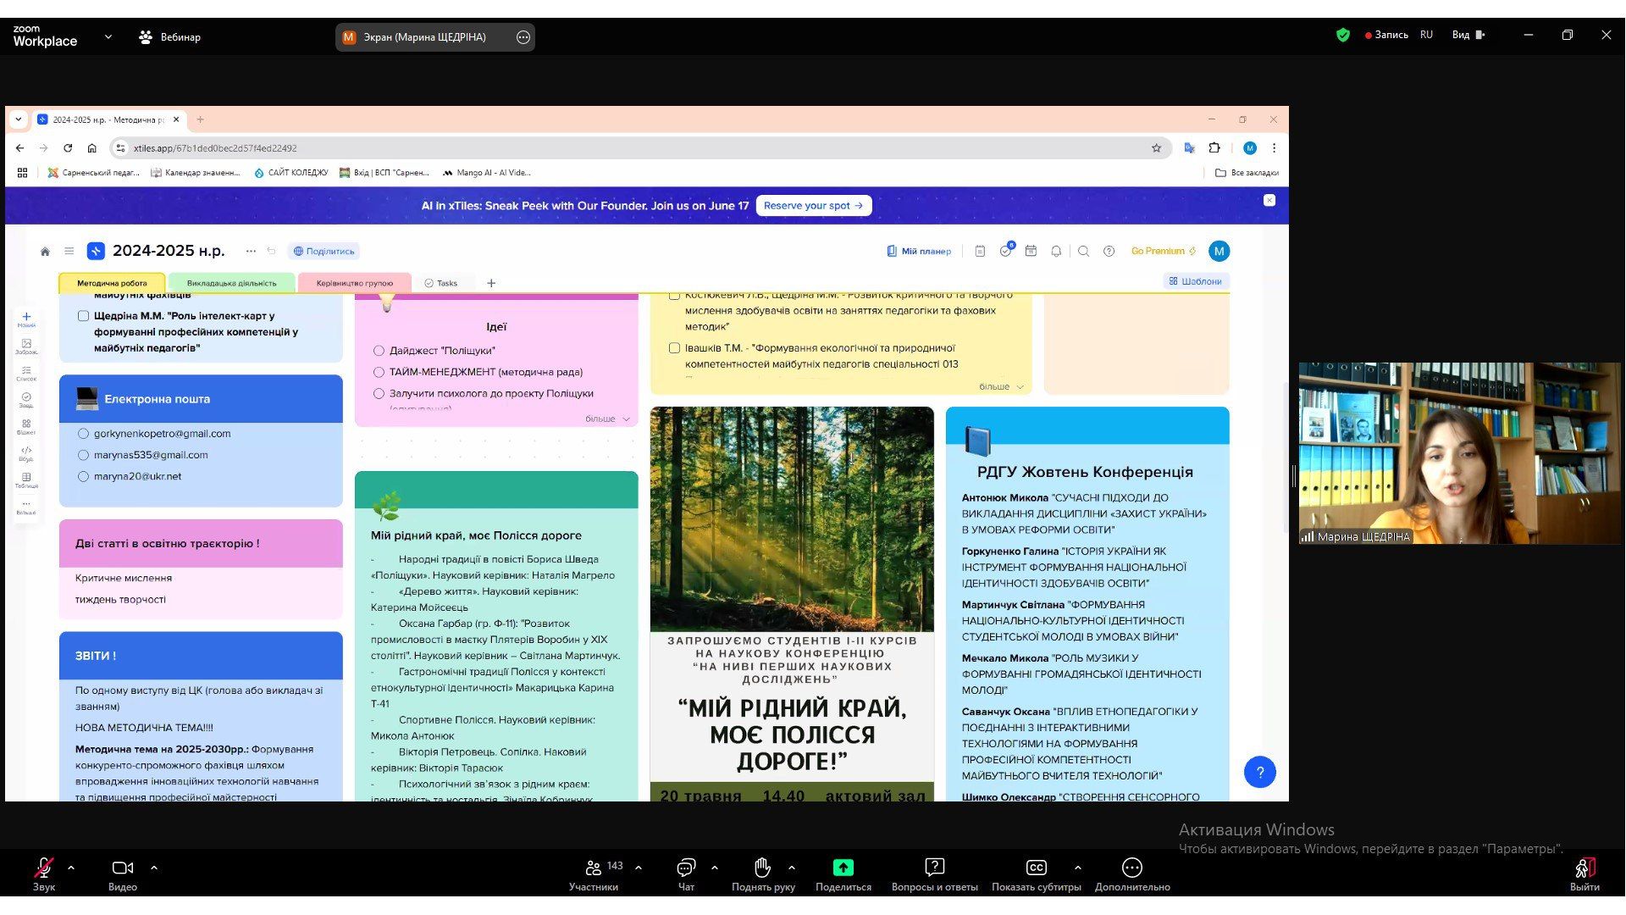Add a new page tab with plus

click(x=491, y=283)
